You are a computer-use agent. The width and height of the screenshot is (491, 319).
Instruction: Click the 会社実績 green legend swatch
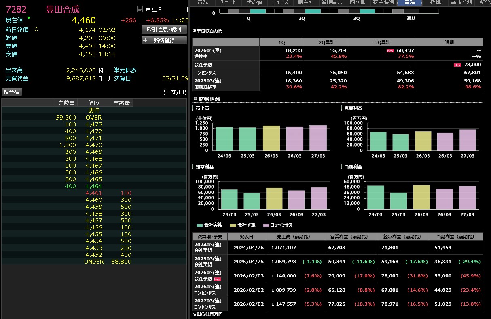pos(199,225)
